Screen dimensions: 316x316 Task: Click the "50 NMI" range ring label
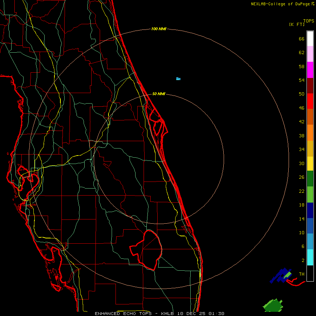point(159,94)
